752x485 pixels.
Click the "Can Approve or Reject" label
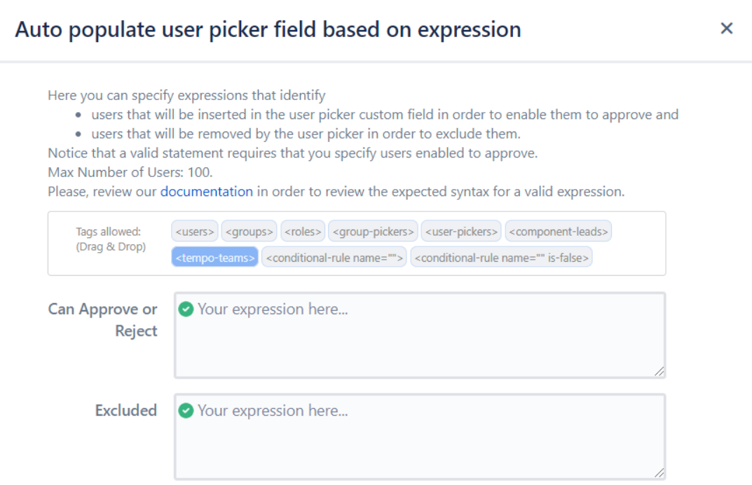(103, 320)
